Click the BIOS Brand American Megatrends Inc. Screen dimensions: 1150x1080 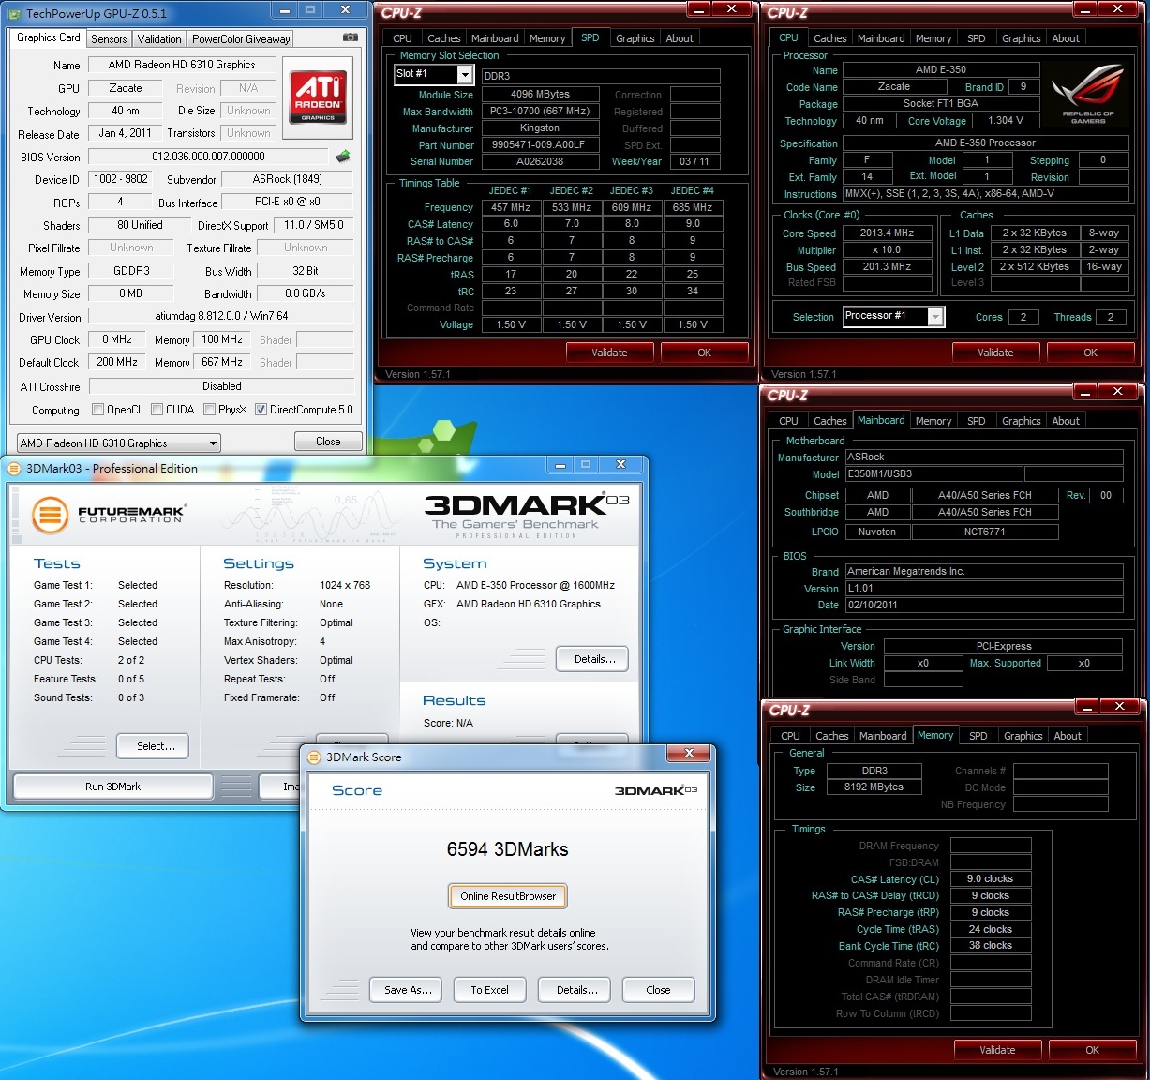[x=983, y=571]
